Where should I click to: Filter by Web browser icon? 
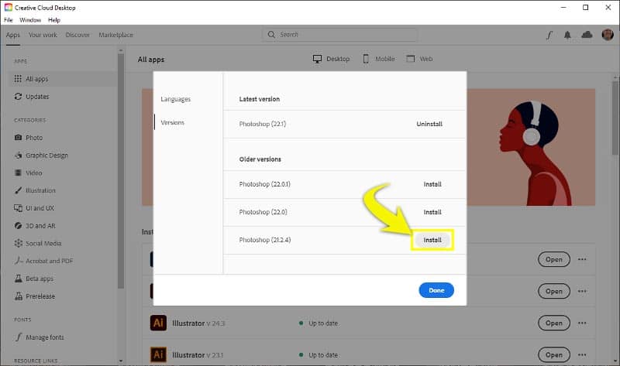411,59
